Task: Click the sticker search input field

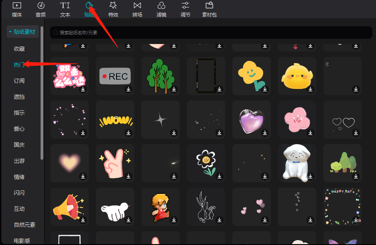Action: (211, 32)
